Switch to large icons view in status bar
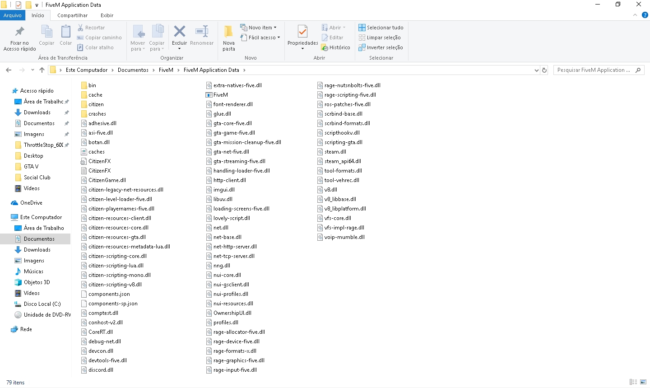The height and width of the screenshot is (388, 650). (x=643, y=382)
